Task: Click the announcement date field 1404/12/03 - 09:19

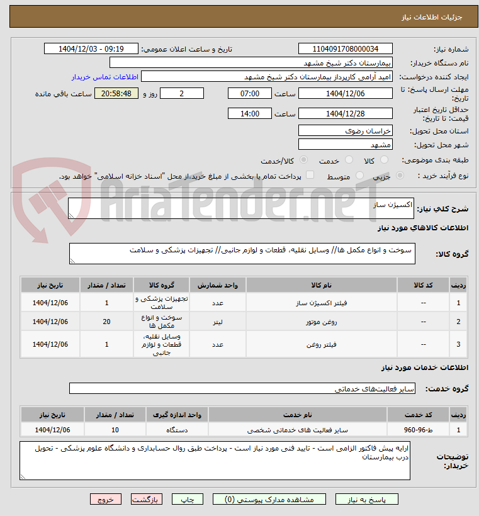Action: pyautogui.click(x=91, y=48)
